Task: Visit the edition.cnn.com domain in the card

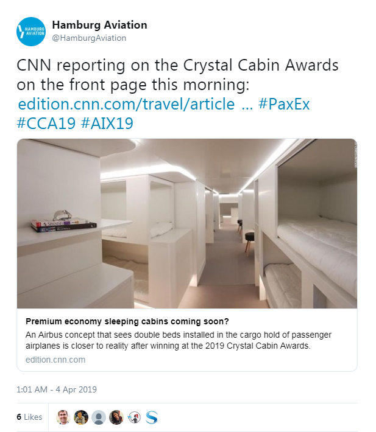Action: (55, 360)
